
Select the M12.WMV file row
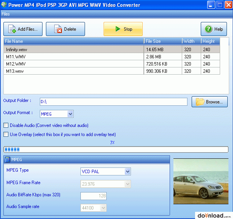112,64
